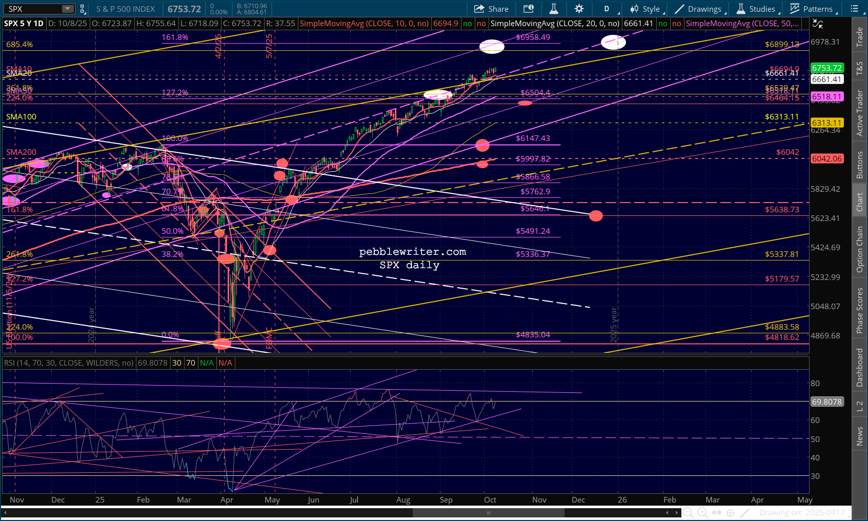Screen dimensions: 868x521
Task: Click the zoom out magnifier icon
Action: (688, 512)
